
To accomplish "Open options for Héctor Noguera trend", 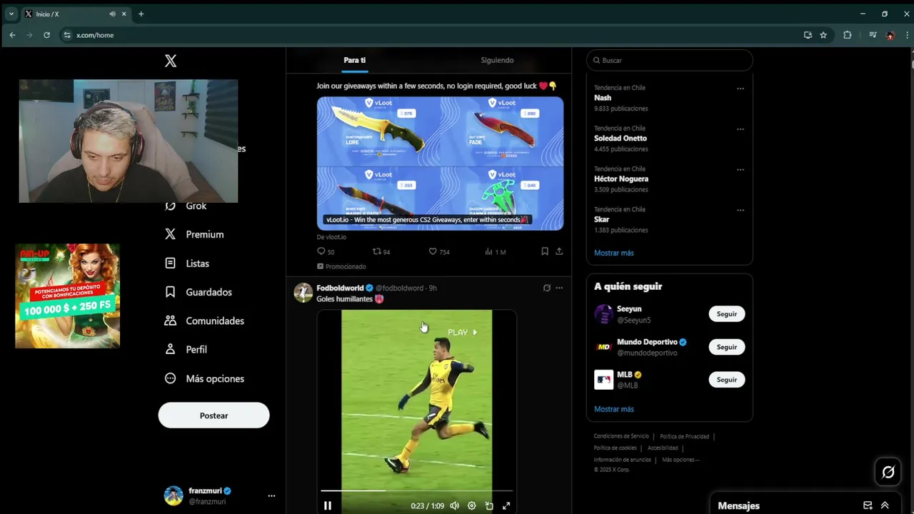I will 740,170.
